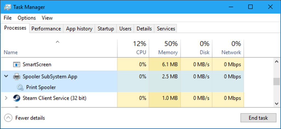Screen dimensions: 281x129
Task: Click the Steam Client Service icon
Action: [17, 98]
